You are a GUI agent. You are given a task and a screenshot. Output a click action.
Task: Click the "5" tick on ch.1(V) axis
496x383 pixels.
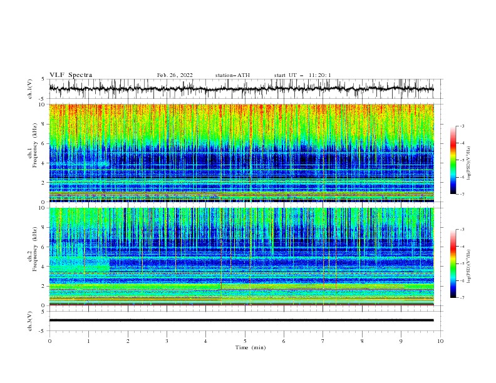[x=44, y=79]
